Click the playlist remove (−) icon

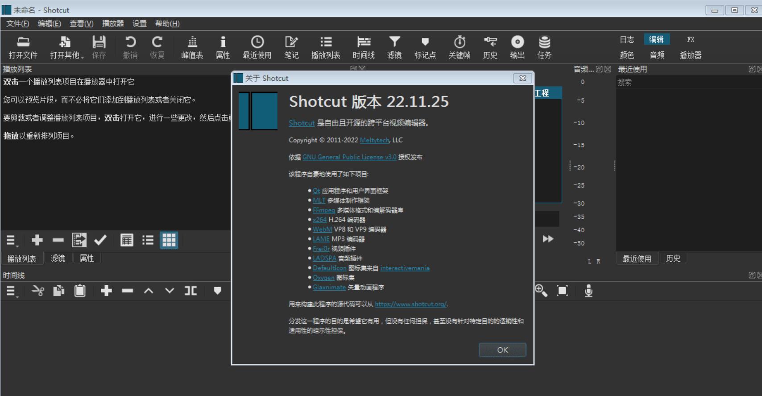[58, 240]
